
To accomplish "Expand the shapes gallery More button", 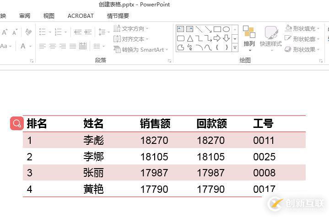I will (235, 48).
